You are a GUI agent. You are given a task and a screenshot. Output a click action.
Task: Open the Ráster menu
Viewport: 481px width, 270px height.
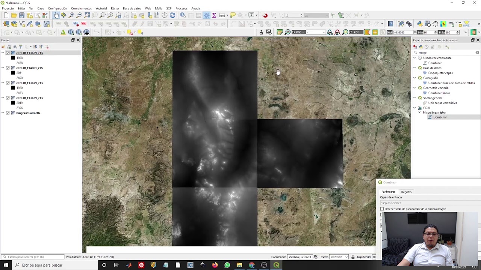pyautogui.click(x=115, y=8)
